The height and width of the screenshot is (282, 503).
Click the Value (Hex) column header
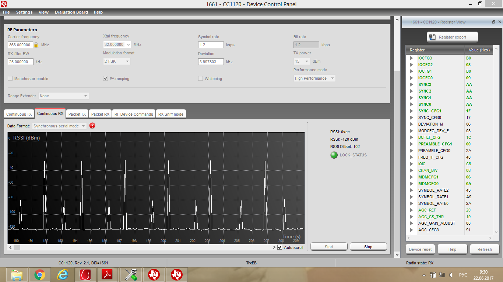479,50
